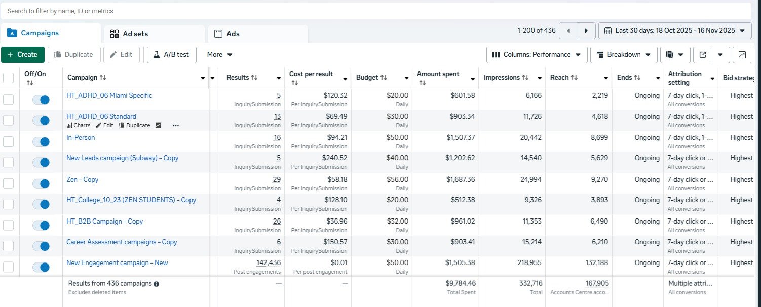761x307 pixels.
Task: Click the three-dots menu under HT_ADHD_06 Standard
Action: point(176,125)
